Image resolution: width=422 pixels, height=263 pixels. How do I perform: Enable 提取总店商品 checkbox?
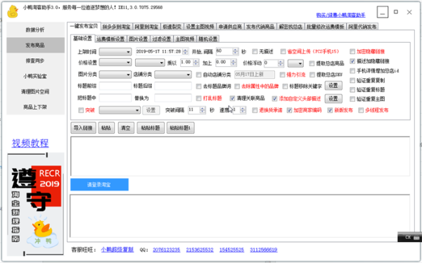tap(312, 63)
